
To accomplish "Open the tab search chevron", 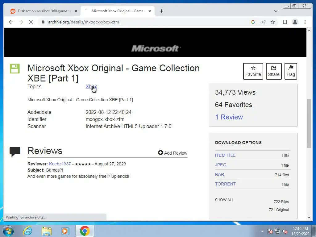I will pyautogui.click(x=276, y=11).
